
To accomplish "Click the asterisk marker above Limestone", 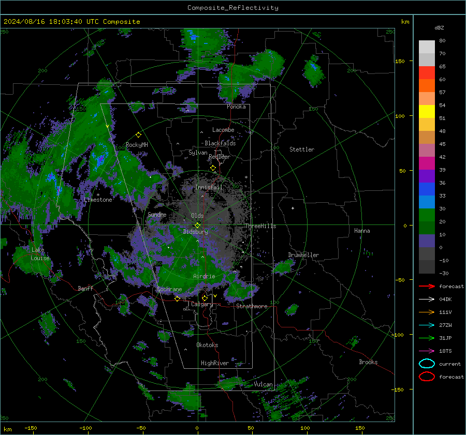I will click(98, 195).
